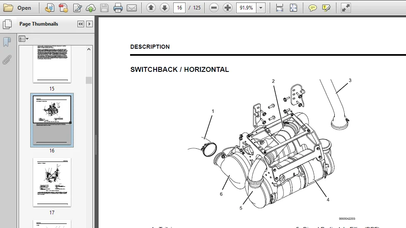Click the Save floppy disk icon
The width and height of the screenshot is (406, 228).
(104, 8)
